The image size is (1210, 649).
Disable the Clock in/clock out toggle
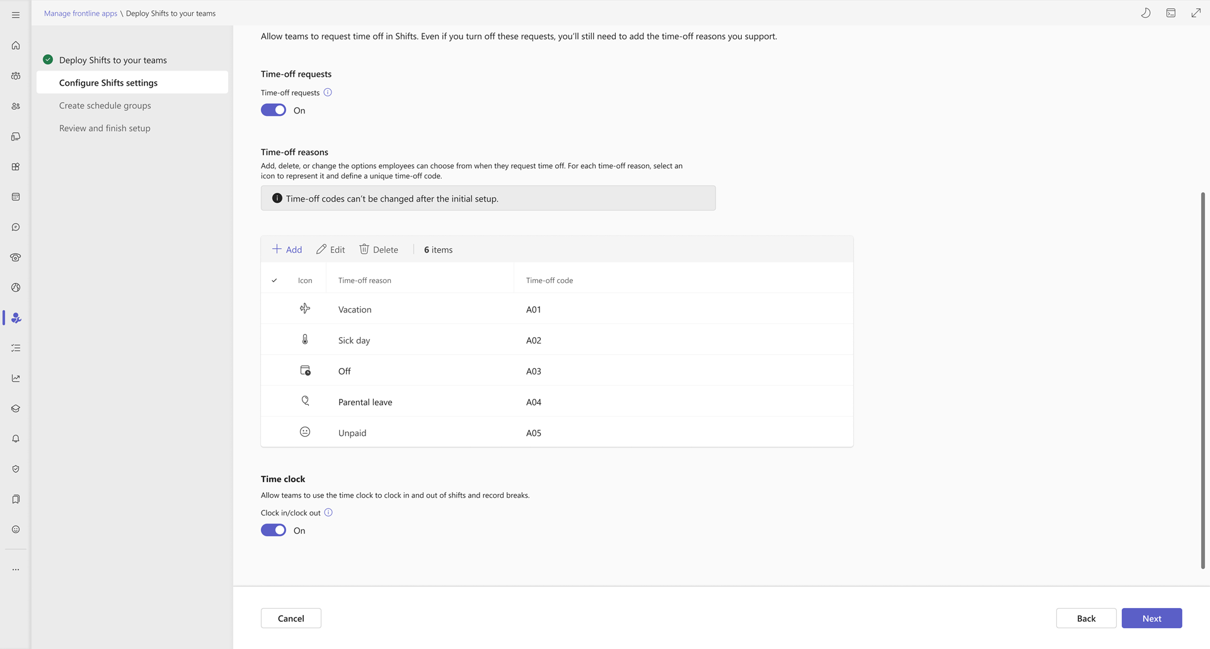pos(274,531)
